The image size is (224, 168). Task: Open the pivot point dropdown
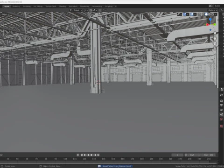tap(86, 10)
